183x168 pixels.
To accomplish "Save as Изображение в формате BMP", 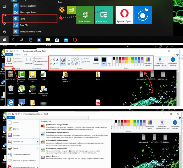I will [x=75, y=143].
